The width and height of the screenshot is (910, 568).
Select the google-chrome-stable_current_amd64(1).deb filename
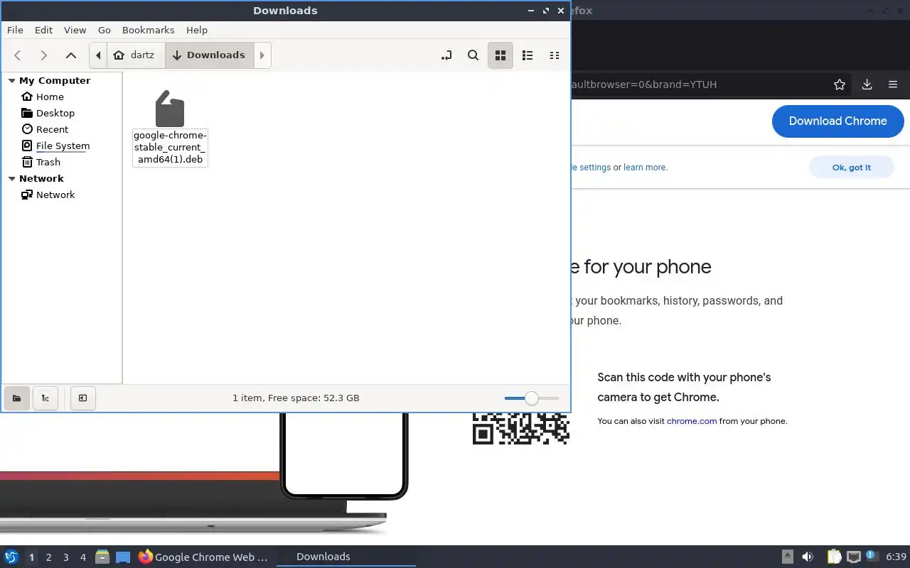(170, 147)
